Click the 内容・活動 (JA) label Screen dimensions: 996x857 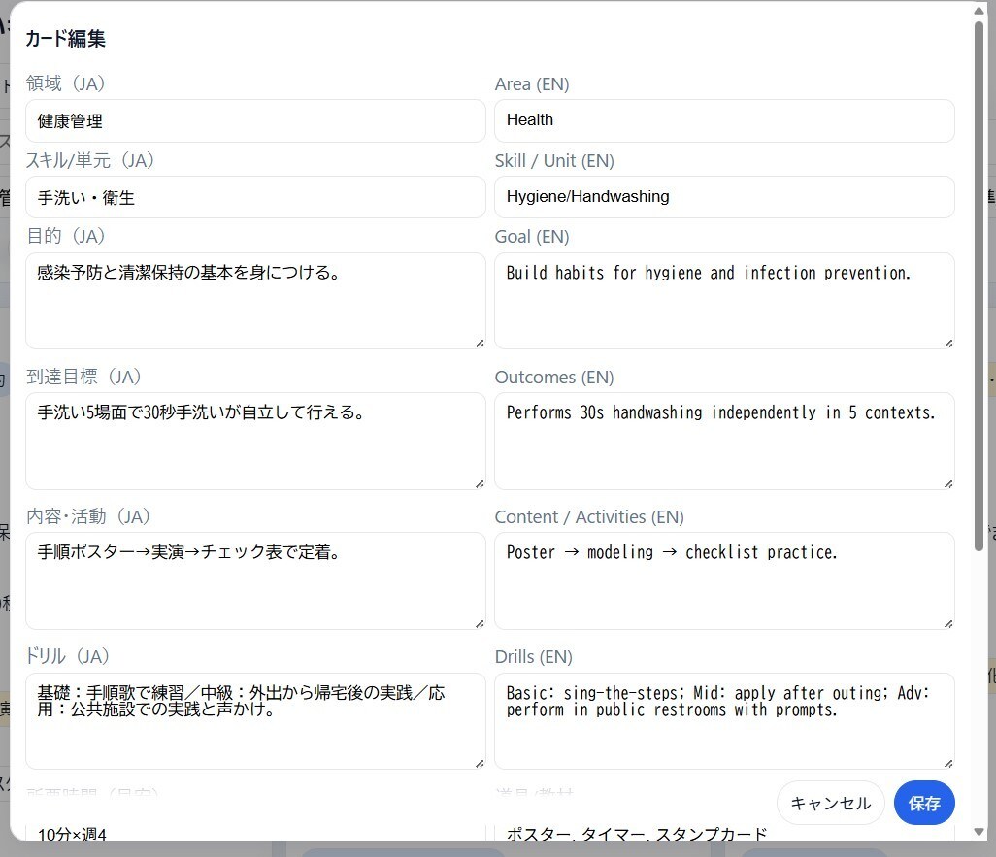click(x=87, y=516)
